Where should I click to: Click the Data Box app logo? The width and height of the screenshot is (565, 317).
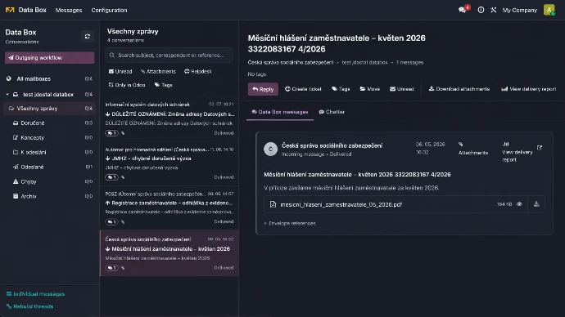click(10, 10)
